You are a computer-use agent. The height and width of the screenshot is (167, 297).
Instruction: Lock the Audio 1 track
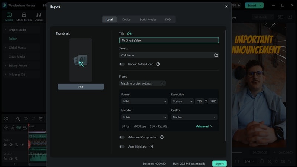[x=5, y=159]
